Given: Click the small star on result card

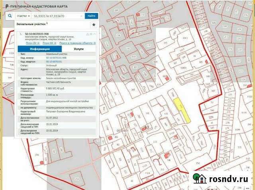Looking at the screenshot, I should click(91, 34).
